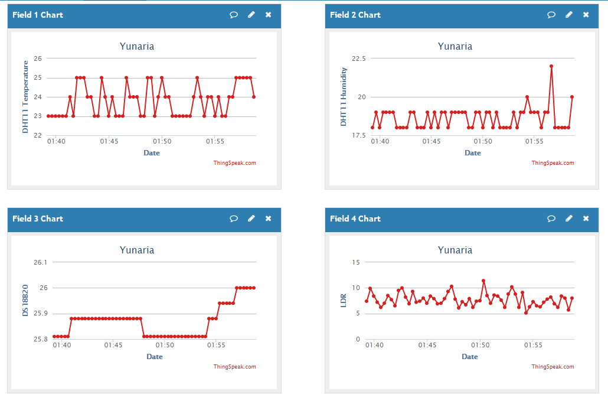The width and height of the screenshot is (608, 394).
Task: Click the 'Field 3 Chart' header title
Action: (38, 219)
